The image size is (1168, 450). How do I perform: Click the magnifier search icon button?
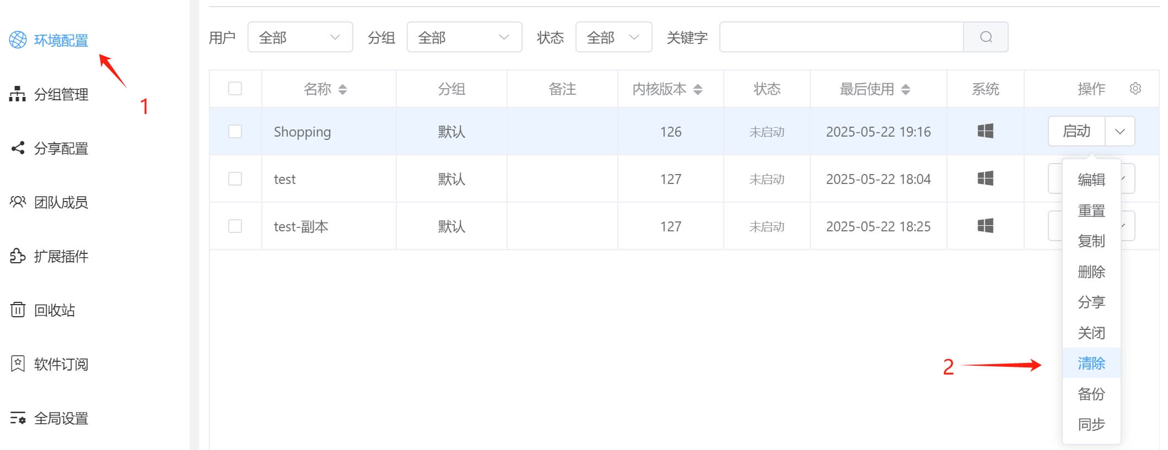[986, 37]
